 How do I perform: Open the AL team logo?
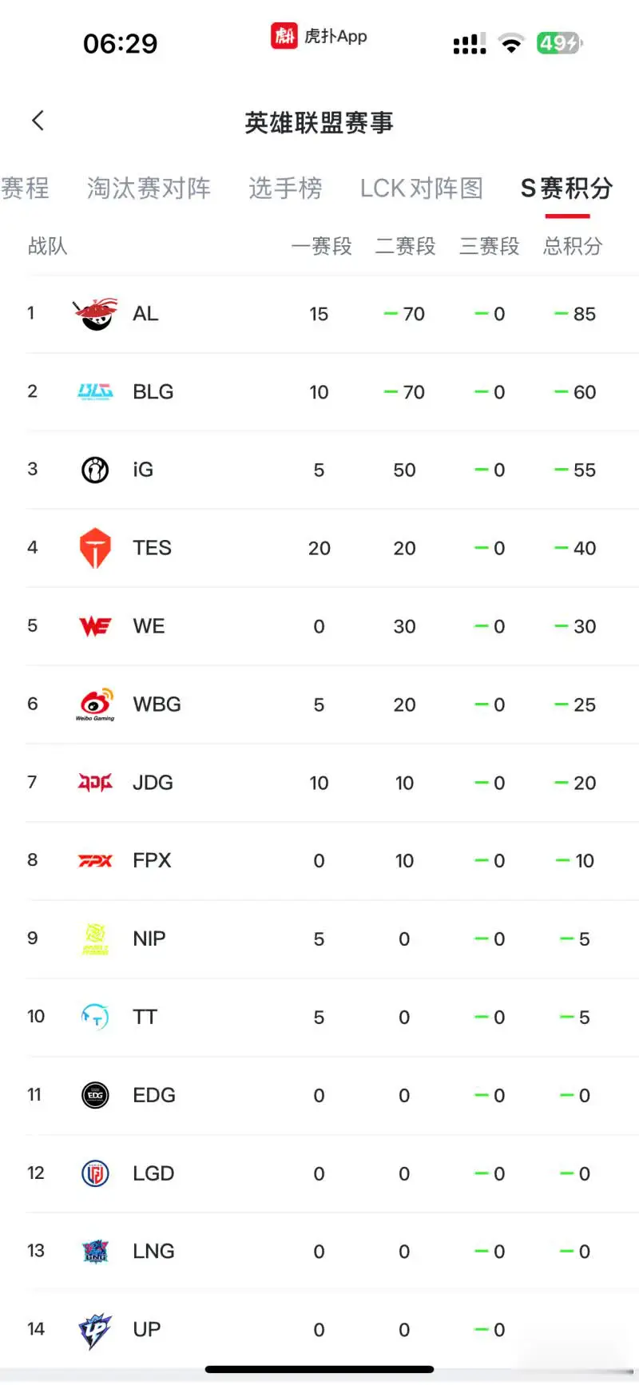coord(95,314)
